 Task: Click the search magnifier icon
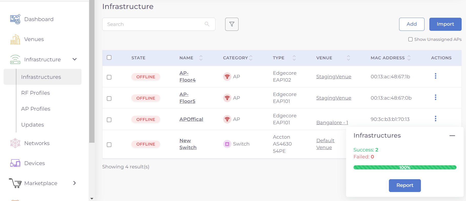point(207,24)
